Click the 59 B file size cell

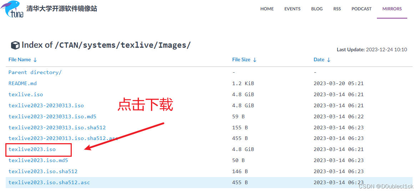click(x=238, y=116)
